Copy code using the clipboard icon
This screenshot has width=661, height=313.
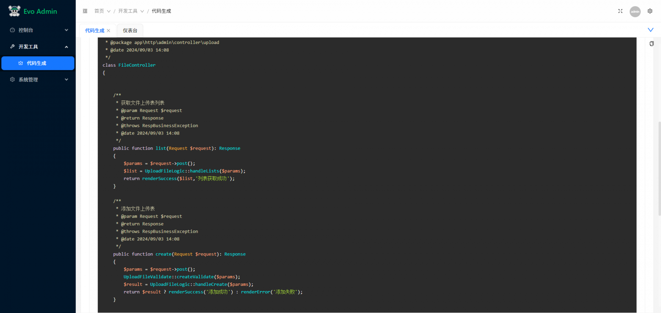651,44
